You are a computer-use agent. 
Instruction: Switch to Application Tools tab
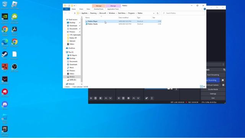(113, 9)
